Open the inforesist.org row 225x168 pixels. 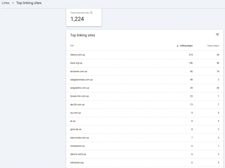click(x=145, y=163)
